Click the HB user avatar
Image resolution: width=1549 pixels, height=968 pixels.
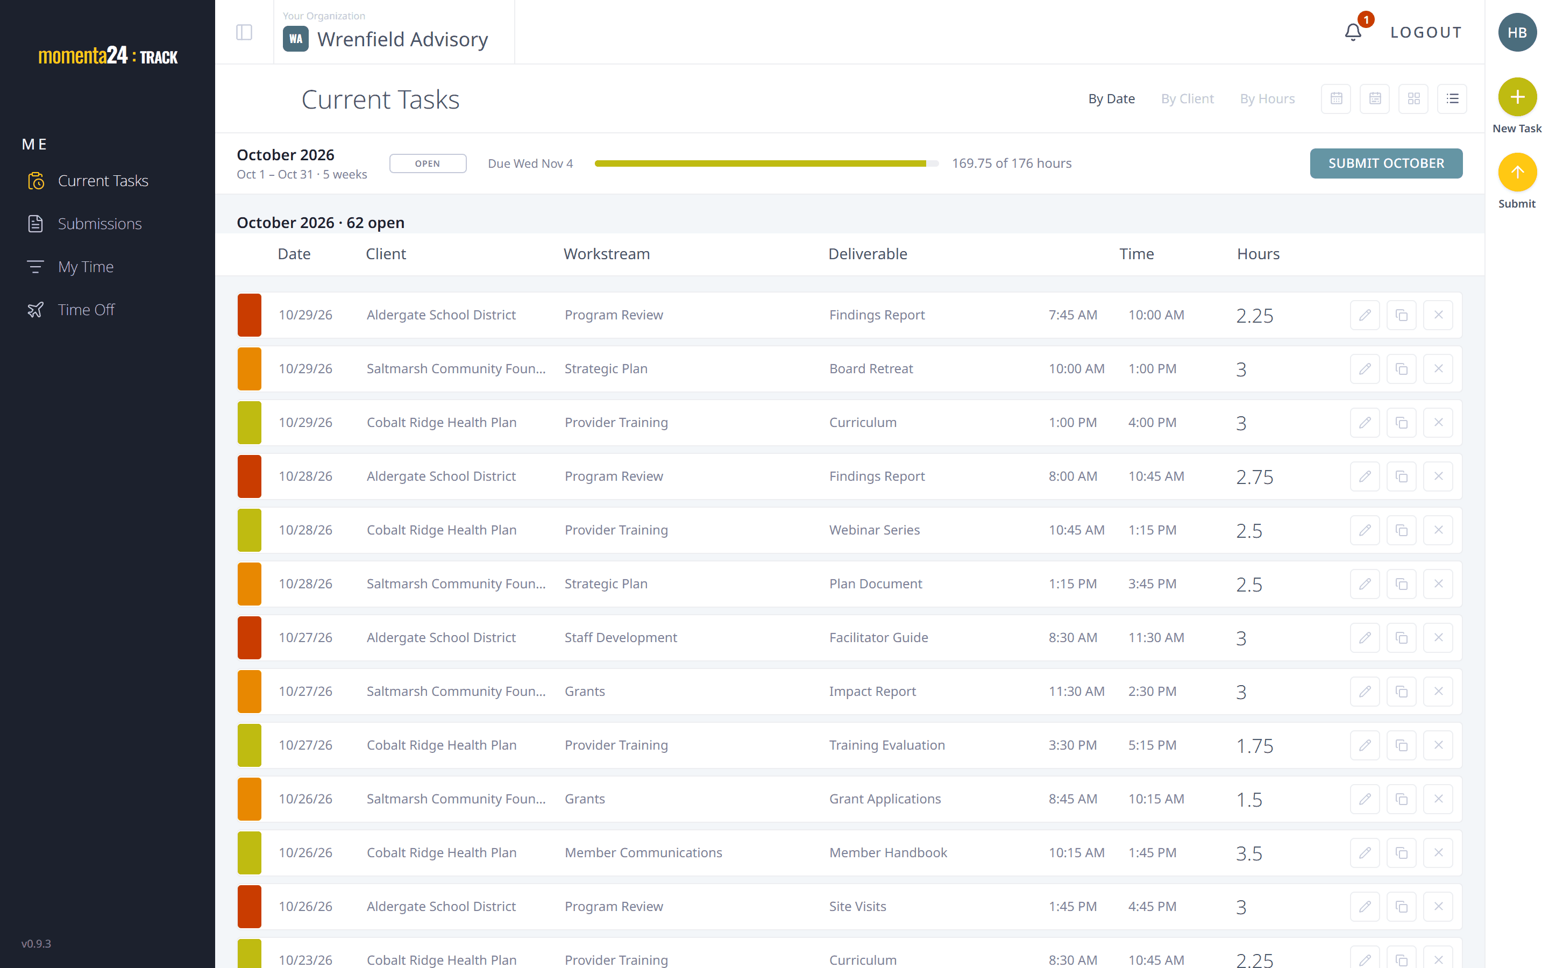(1517, 32)
